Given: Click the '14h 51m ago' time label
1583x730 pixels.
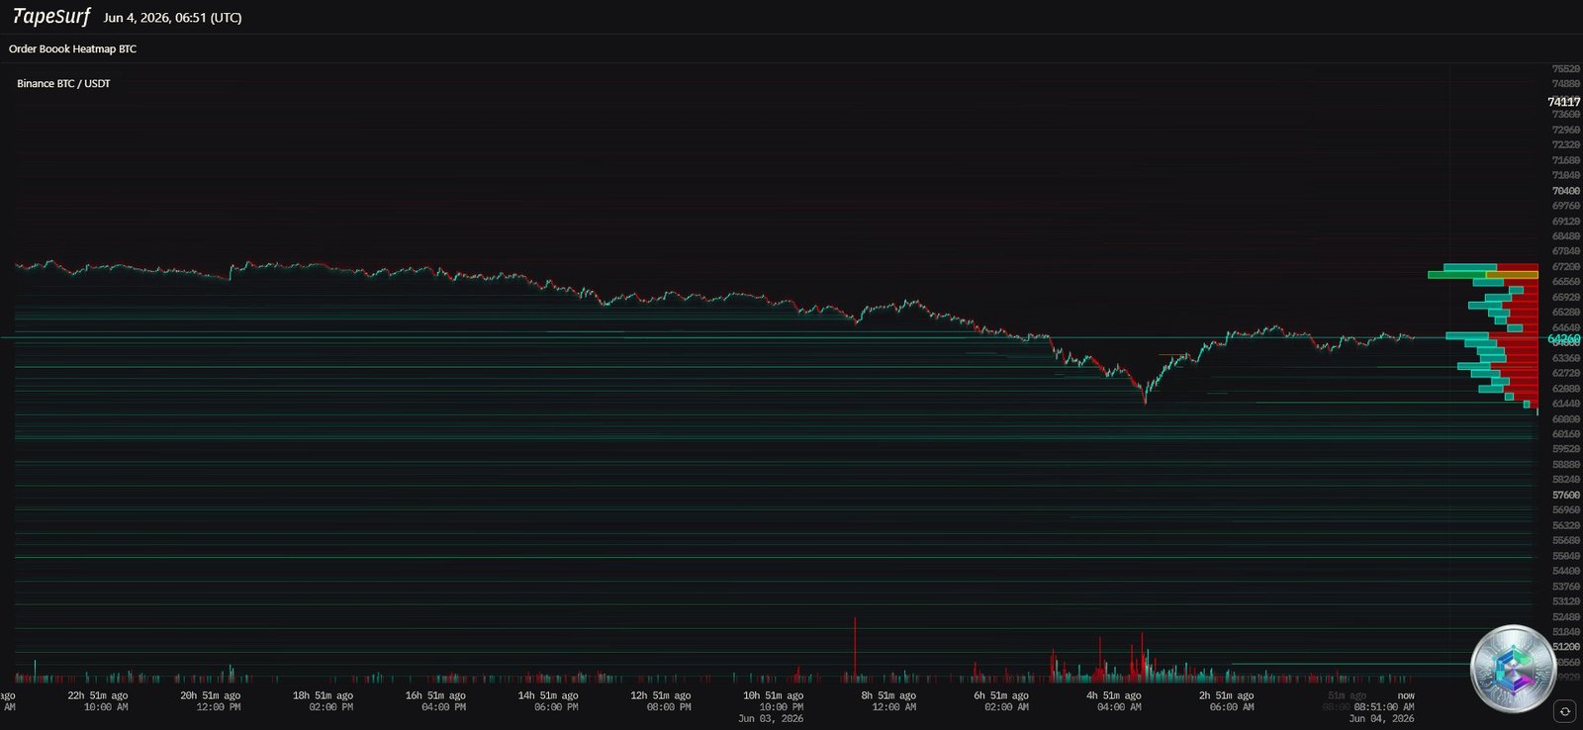Looking at the screenshot, I should 548,695.
